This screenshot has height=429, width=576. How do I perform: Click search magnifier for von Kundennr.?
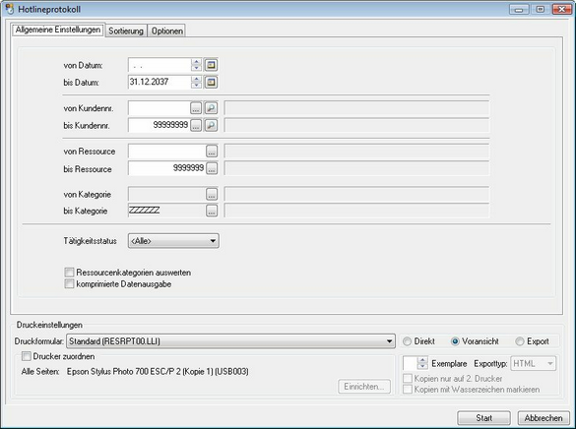tap(211, 108)
